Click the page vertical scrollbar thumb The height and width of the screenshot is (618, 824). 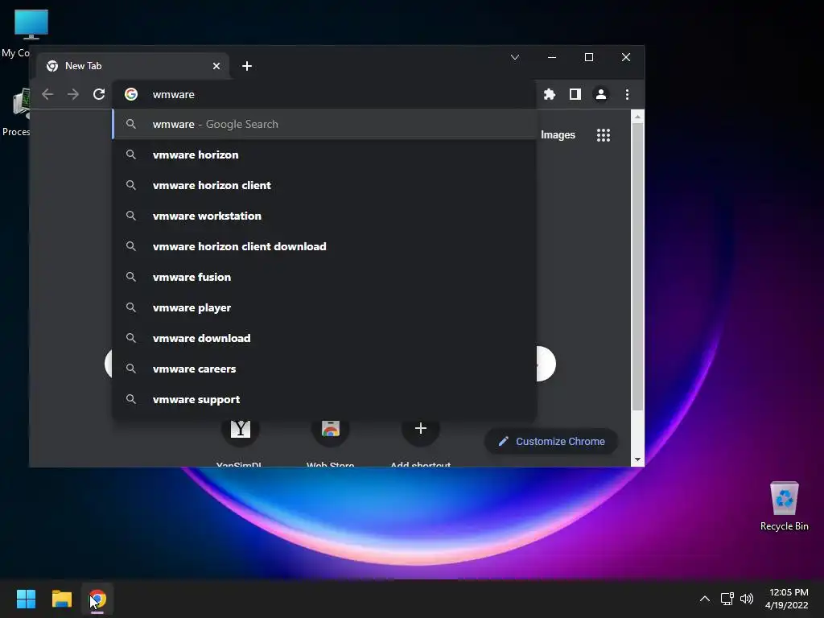pyautogui.click(x=637, y=267)
